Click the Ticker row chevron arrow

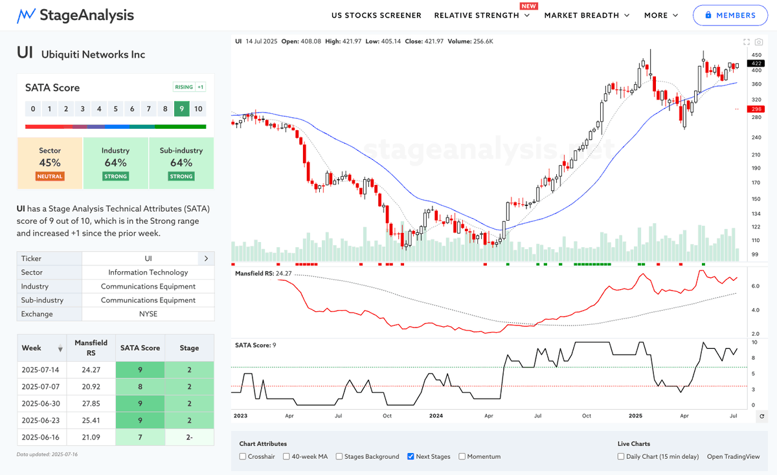[206, 258]
